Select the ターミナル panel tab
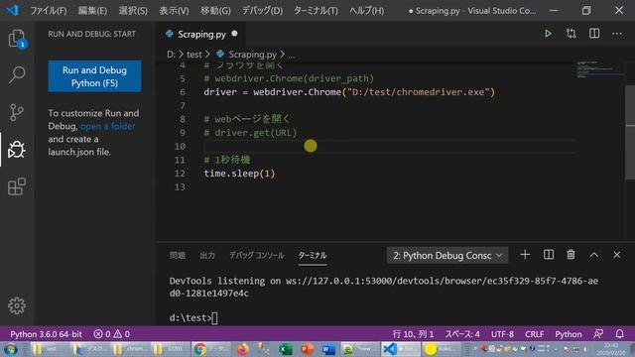Image resolution: width=635 pixels, height=357 pixels. [313, 256]
